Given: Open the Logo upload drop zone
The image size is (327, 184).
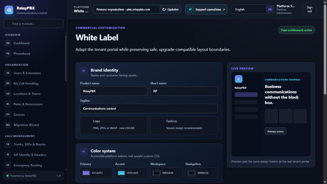Looking at the screenshot, I should click(113, 125).
